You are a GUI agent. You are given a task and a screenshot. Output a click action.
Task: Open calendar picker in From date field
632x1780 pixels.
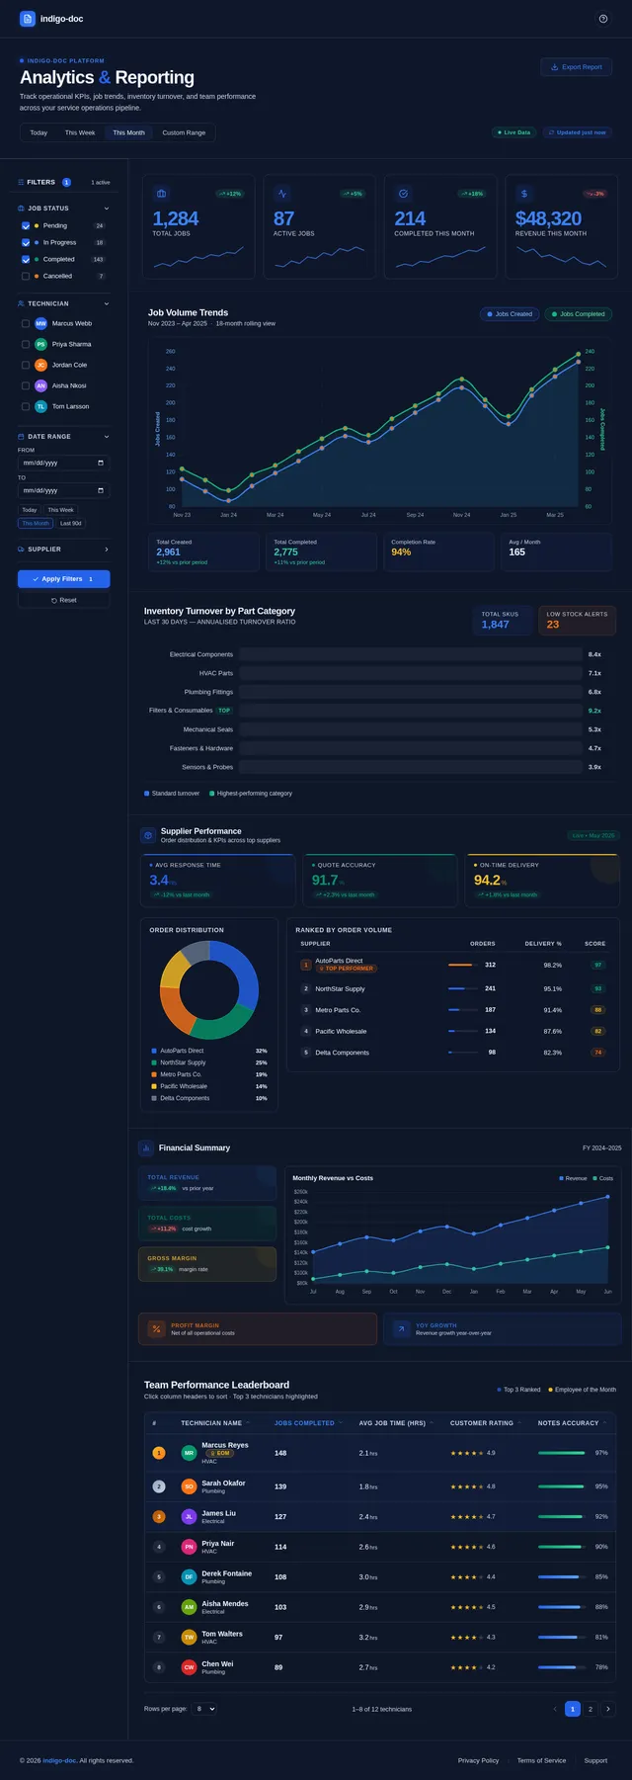click(101, 463)
